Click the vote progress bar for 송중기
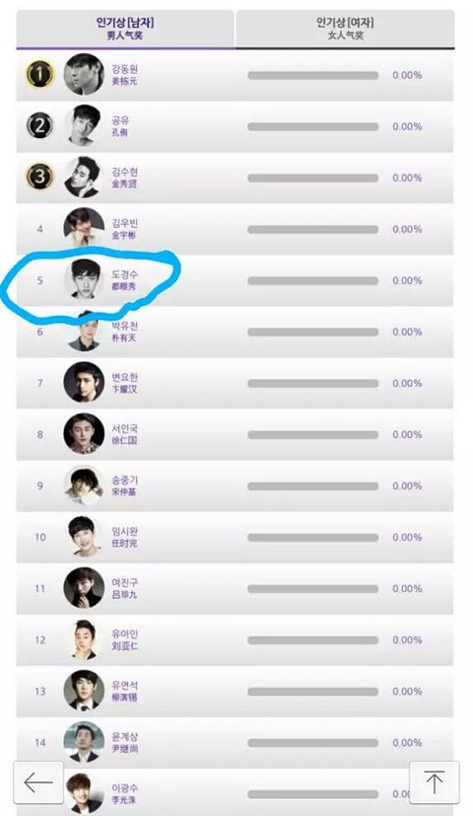 [313, 486]
